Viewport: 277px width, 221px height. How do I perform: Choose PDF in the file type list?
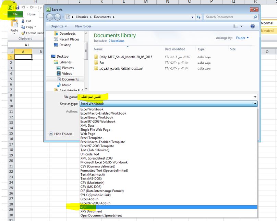click(169, 207)
